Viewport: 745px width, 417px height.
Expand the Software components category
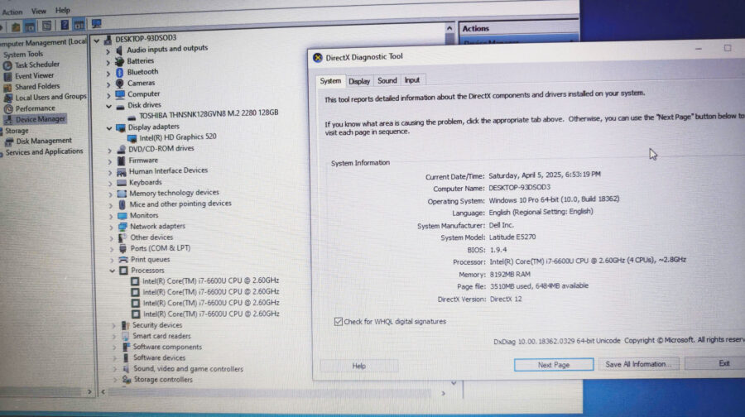point(114,347)
